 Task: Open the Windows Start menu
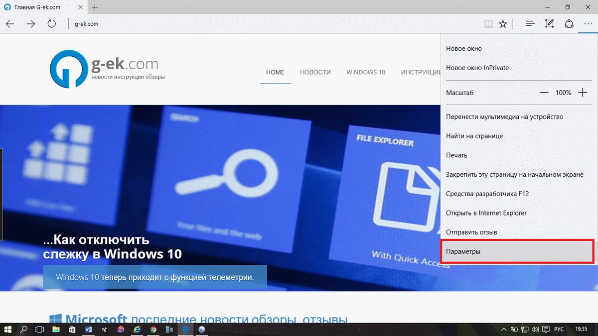click(x=8, y=329)
